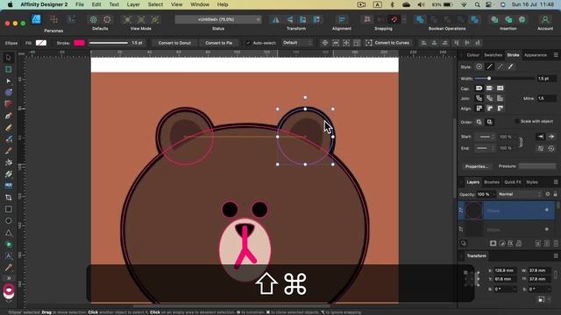Viewport: 561px width, 315px height.
Task: Click the Alignment toolbar icon
Action: coord(342,19)
